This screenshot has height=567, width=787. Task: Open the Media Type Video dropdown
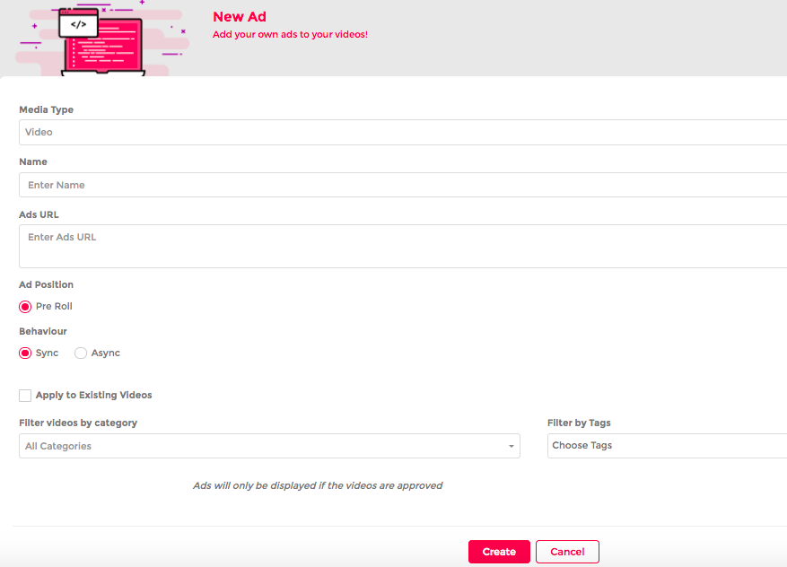click(402, 132)
